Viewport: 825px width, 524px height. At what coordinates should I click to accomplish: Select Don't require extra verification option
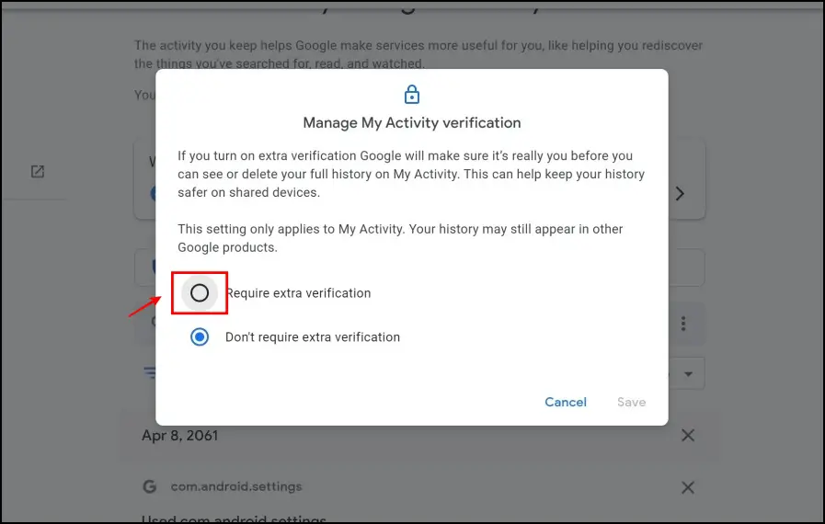tap(200, 336)
